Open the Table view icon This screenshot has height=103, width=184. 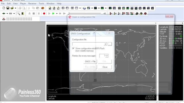tap(76, 8)
